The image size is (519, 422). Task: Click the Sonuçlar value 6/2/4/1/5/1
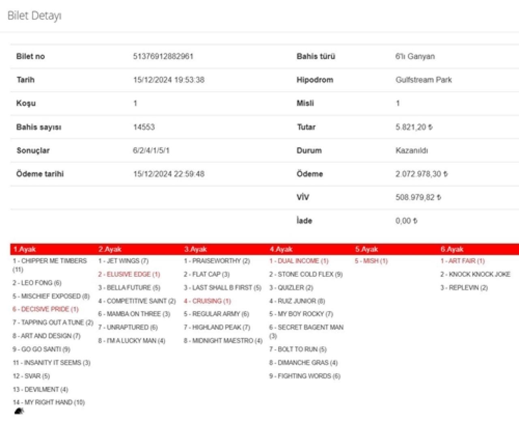tap(151, 150)
